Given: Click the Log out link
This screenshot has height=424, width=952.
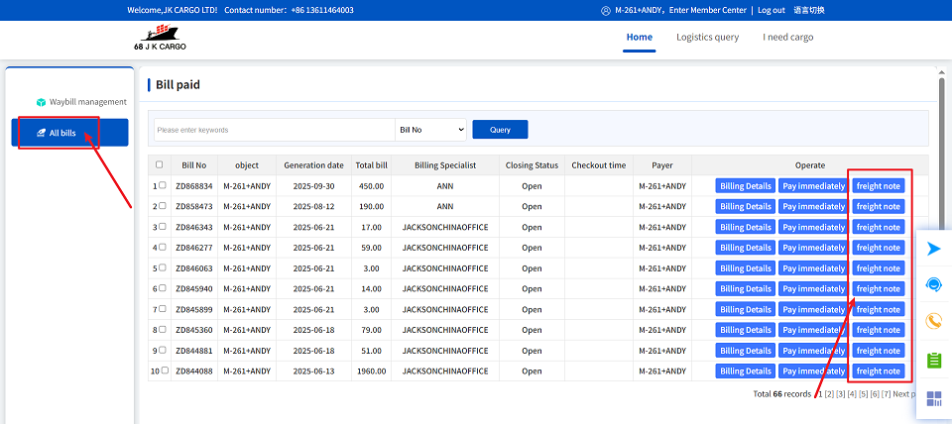Looking at the screenshot, I should [771, 10].
